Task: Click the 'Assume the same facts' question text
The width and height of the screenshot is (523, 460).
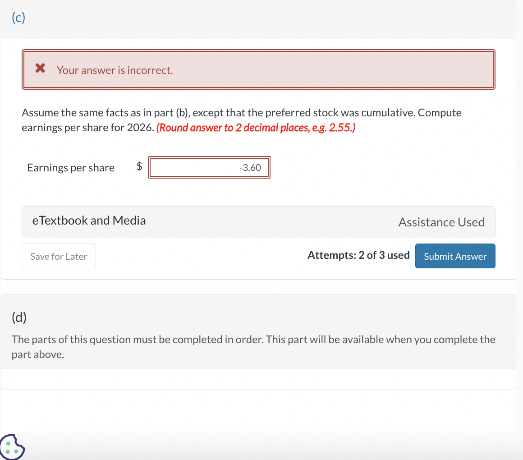Action: pyautogui.click(x=242, y=120)
